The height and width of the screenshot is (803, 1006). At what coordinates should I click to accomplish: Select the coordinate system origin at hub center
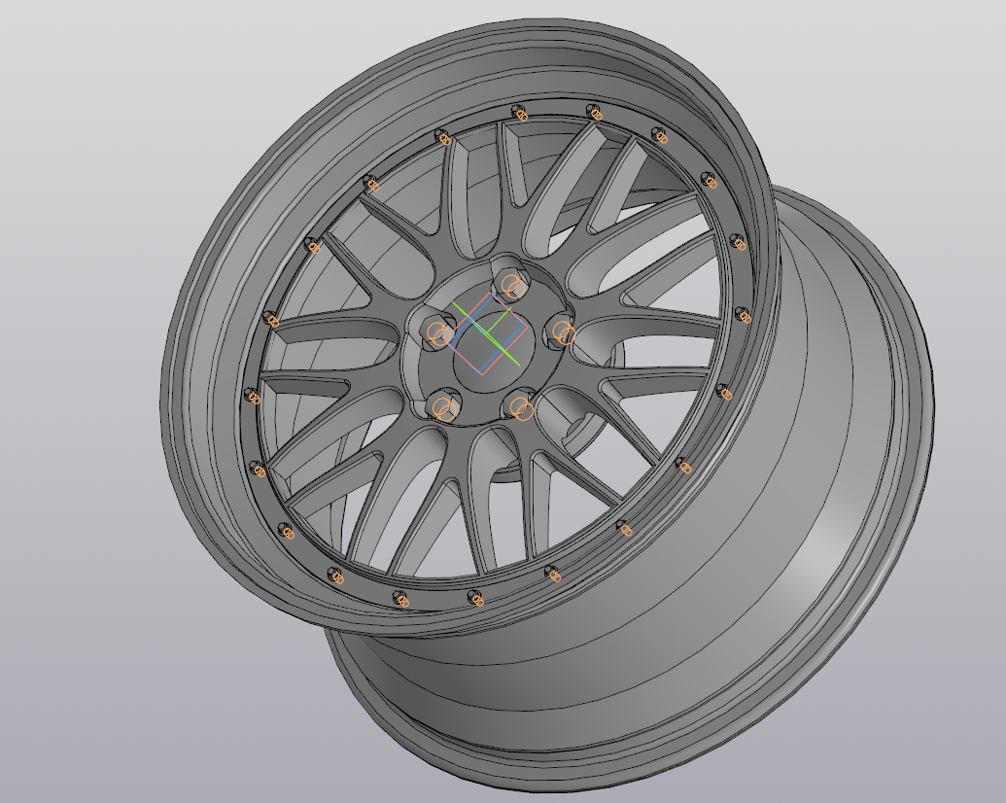tap(487, 333)
